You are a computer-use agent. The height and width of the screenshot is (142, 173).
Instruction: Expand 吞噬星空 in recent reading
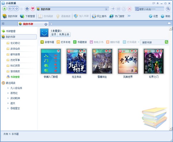pos(8,108)
